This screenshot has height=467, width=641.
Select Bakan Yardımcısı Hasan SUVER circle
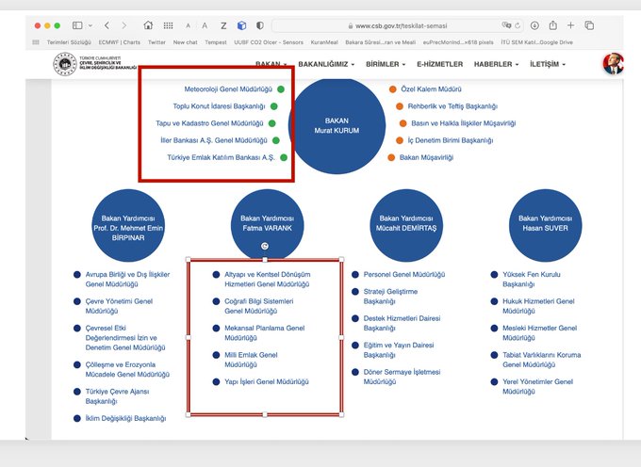(x=545, y=225)
